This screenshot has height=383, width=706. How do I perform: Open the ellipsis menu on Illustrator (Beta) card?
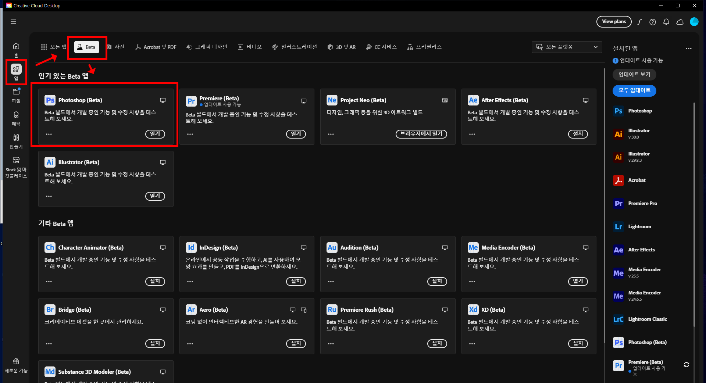49,196
